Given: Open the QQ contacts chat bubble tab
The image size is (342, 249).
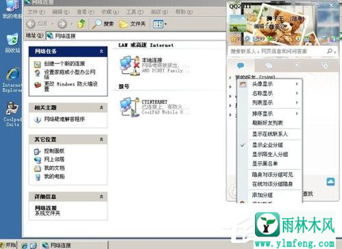Looking at the screenshot, I should [241, 66].
